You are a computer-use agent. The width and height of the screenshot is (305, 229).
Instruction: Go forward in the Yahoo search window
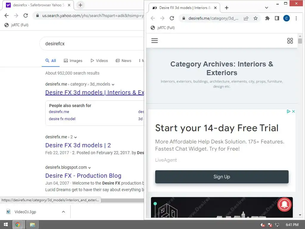16,16
